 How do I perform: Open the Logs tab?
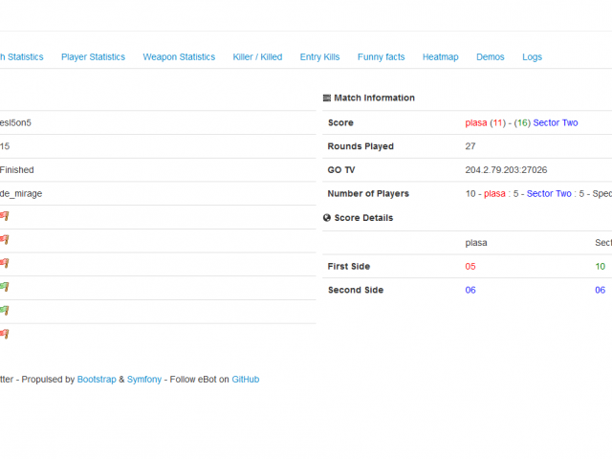click(x=532, y=57)
